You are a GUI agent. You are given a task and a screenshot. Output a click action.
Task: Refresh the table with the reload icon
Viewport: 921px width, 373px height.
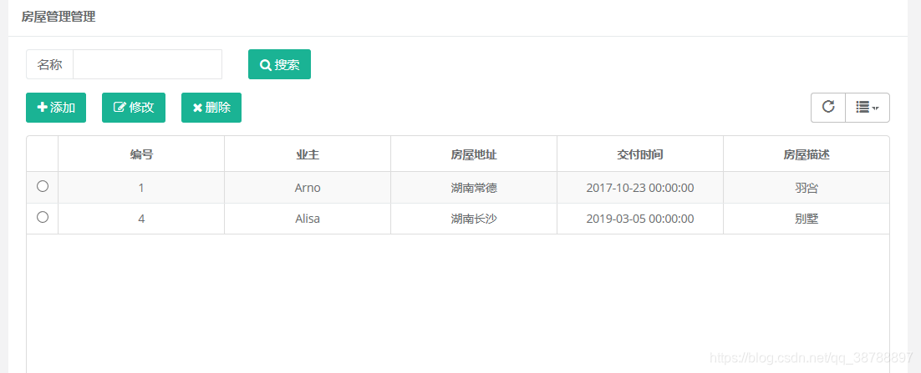[x=828, y=108]
